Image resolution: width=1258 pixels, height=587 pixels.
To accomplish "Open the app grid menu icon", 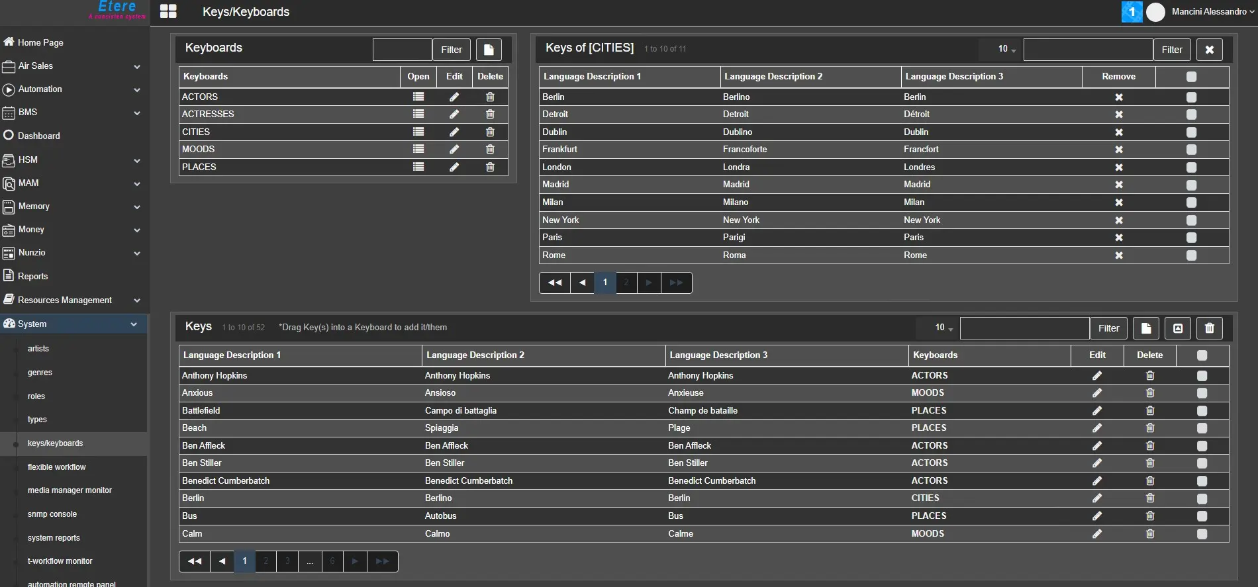I will (168, 12).
